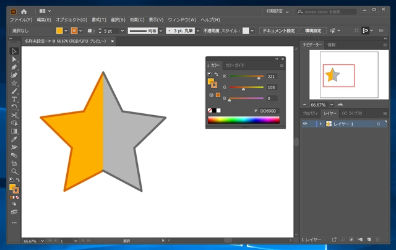Image resolution: width=396 pixels, height=250 pixels.
Task: Select the Rotate tool
Action: (x=14, y=107)
